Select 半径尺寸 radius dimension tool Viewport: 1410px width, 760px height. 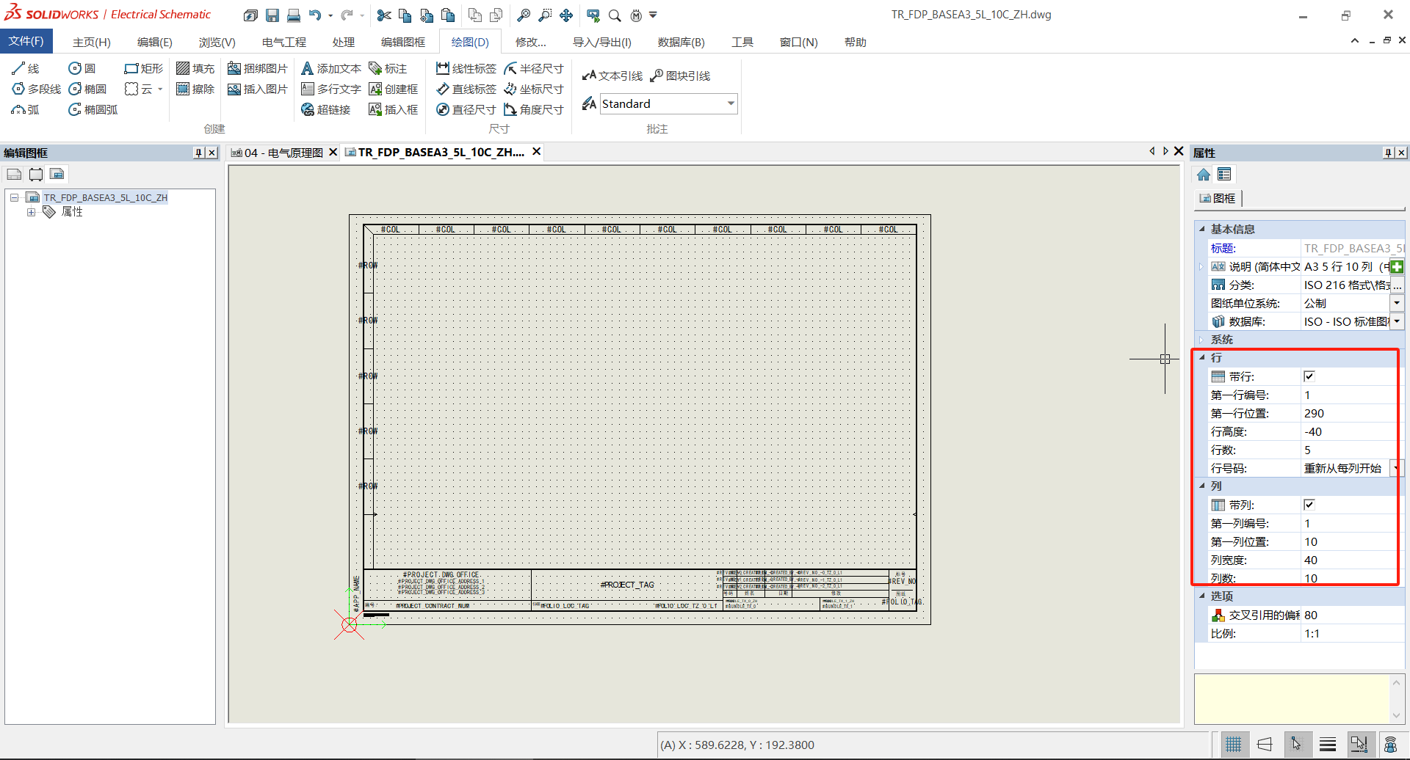pos(534,68)
